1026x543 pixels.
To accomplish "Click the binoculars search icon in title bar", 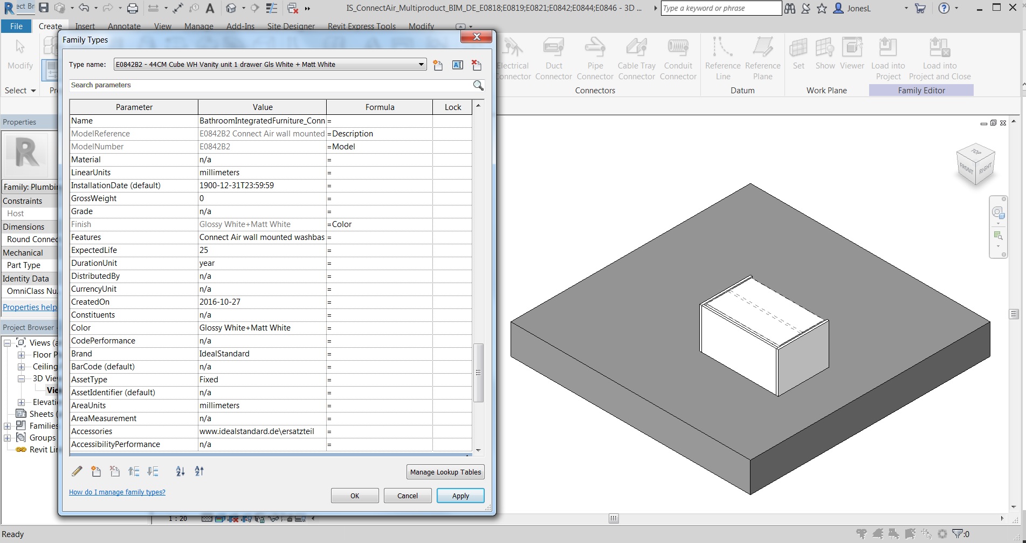I will pos(790,8).
